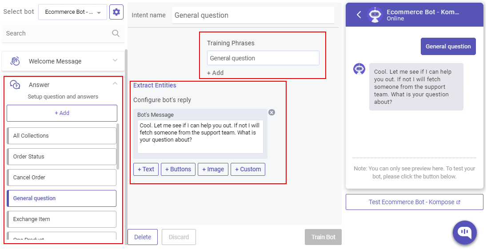Click the Training Phrases text field

point(263,58)
